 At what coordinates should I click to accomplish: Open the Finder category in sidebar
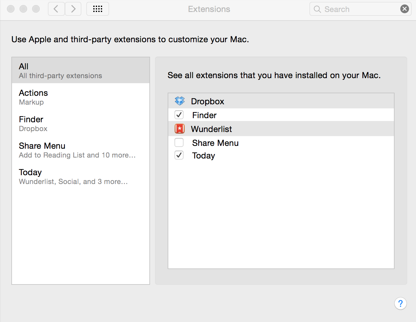point(81,124)
